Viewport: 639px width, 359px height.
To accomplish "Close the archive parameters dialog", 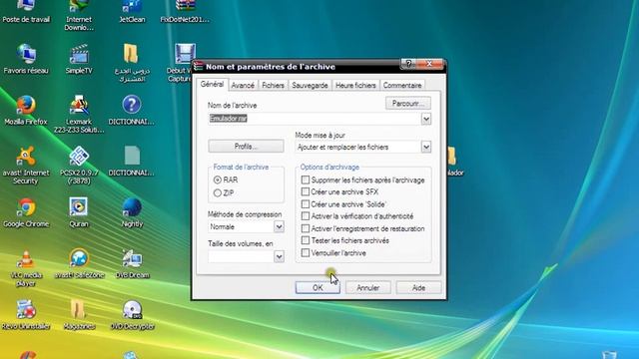I will pyautogui.click(x=429, y=64).
